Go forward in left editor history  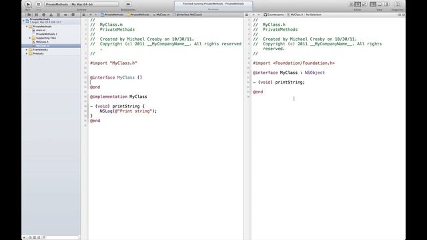(x=96, y=15)
